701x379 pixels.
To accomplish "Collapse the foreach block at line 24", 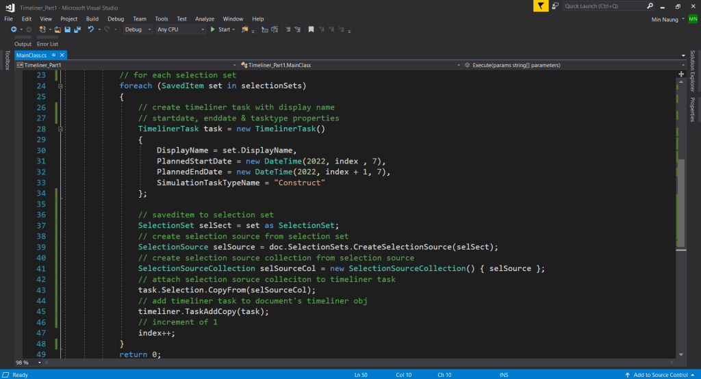I will tap(61, 86).
